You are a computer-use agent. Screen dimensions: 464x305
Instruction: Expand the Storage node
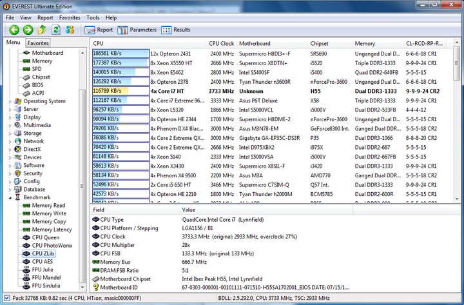pos(10,133)
